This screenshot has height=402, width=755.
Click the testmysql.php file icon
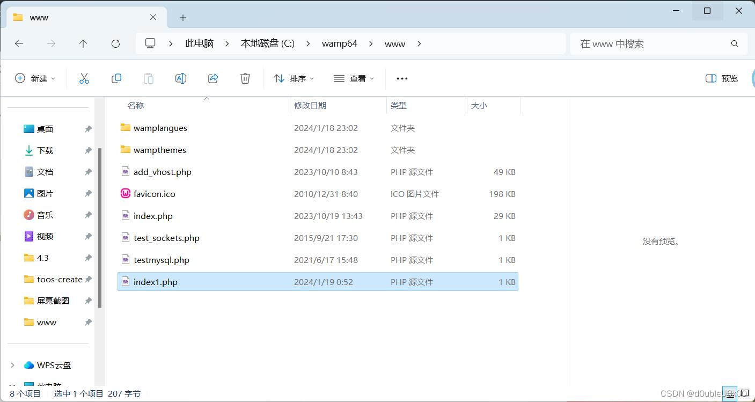pyautogui.click(x=126, y=260)
